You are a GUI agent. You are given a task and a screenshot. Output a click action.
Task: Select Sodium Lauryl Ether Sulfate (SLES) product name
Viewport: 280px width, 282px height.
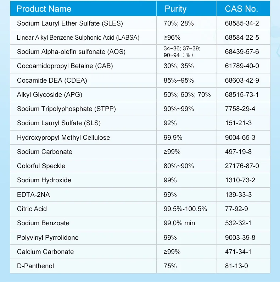[70, 24]
